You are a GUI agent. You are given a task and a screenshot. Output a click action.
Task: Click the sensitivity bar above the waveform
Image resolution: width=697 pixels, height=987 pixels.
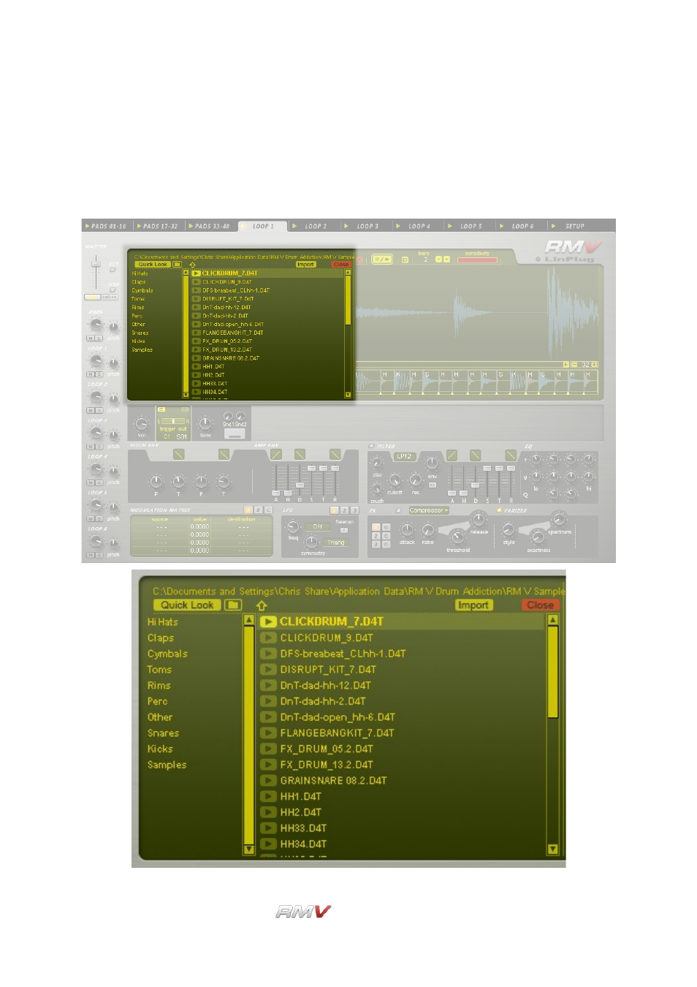pos(477,260)
